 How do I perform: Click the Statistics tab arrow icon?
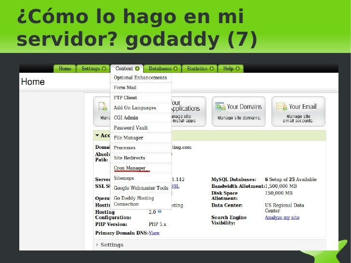tap(212, 69)
